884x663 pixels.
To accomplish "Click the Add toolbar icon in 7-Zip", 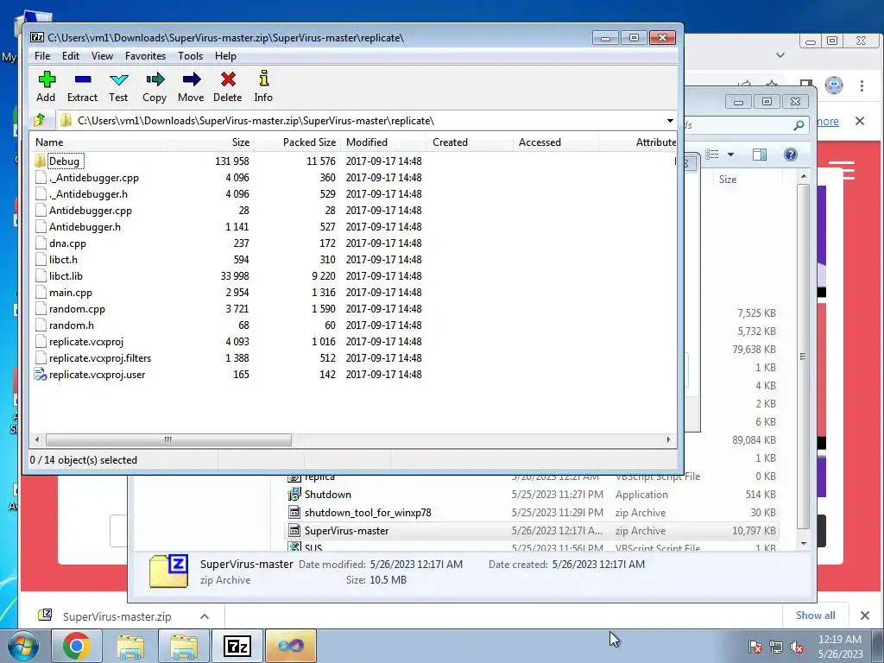I will pos(47,87).
